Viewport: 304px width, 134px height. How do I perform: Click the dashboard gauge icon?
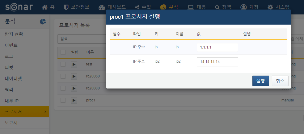[102, 7]
